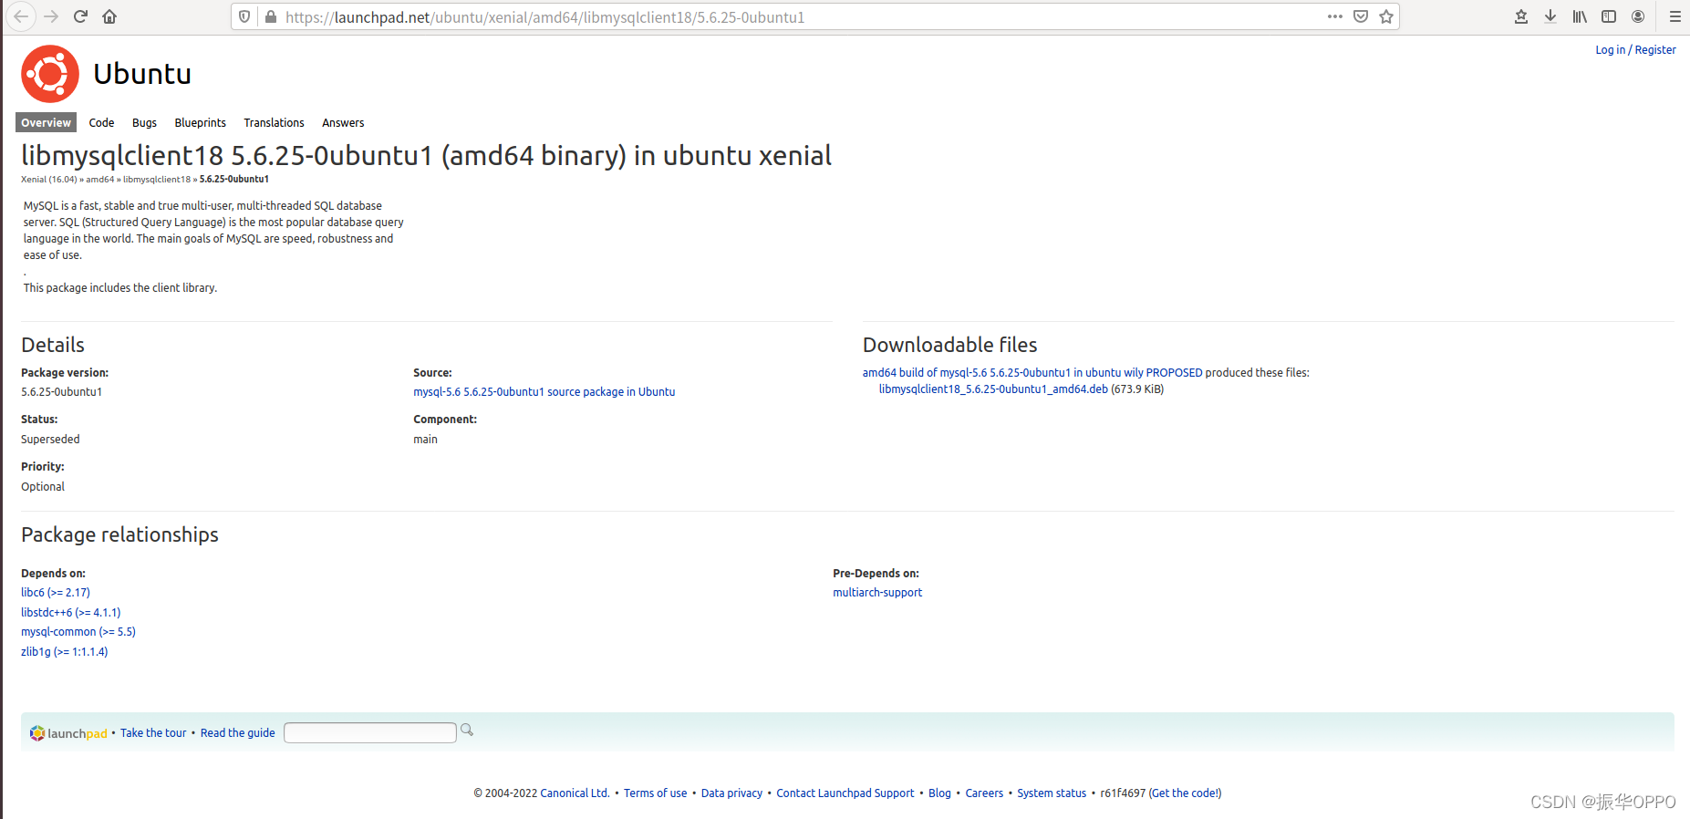Open the Firefox account avatar icon
This screenshot has height=819, width=1690.
coord(1638,16)
